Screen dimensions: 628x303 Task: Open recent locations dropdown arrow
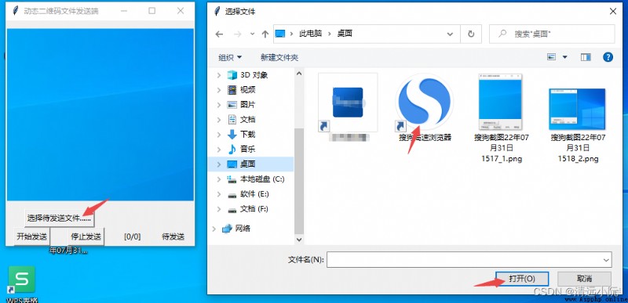252,34
